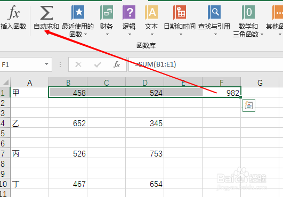Open the Text (文本) functions icon
Viewport: 283px width, 197px height.
point(151,13)
